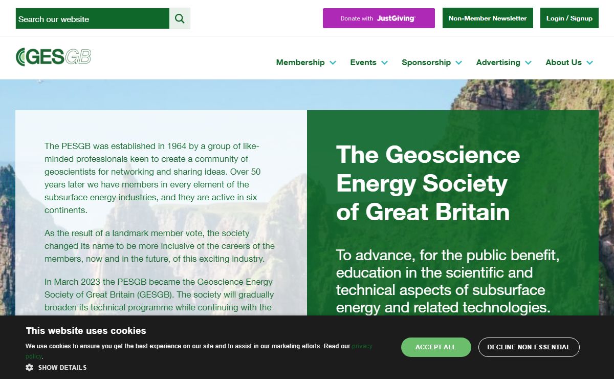Select the Sponsorship menu label
The image size is (614, 379).
pos(426,62)
